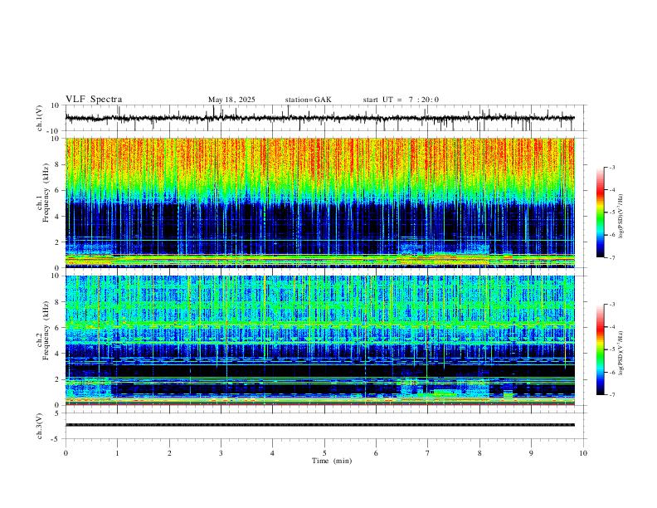The width and height of the screenshot is (657, 508).
Task: Click time axis tick label "4"
Action: pos(273,453)
